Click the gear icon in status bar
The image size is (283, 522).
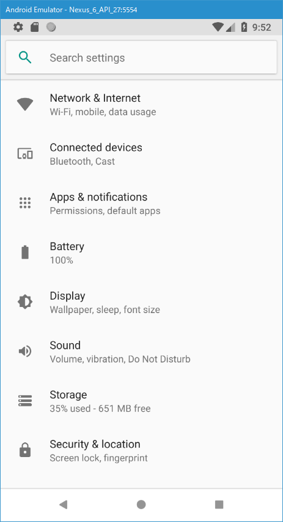click(x=18, y=27)
